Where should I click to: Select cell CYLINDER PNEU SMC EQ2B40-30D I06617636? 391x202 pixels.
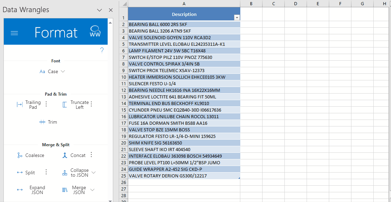(184, 110)
